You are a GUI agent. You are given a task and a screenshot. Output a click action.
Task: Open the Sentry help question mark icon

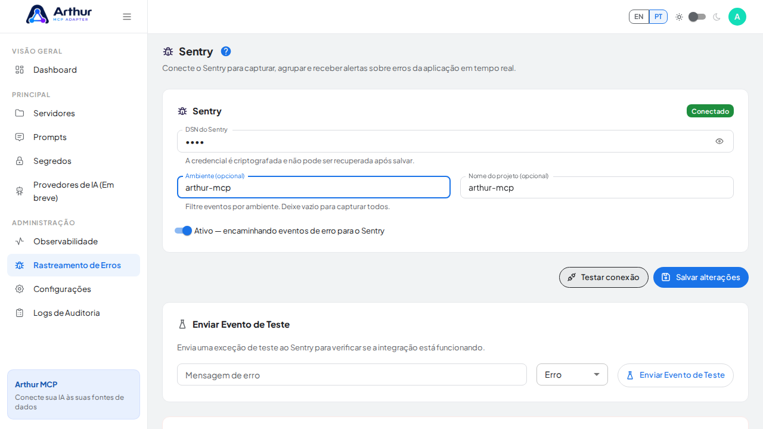coord(226,51)
